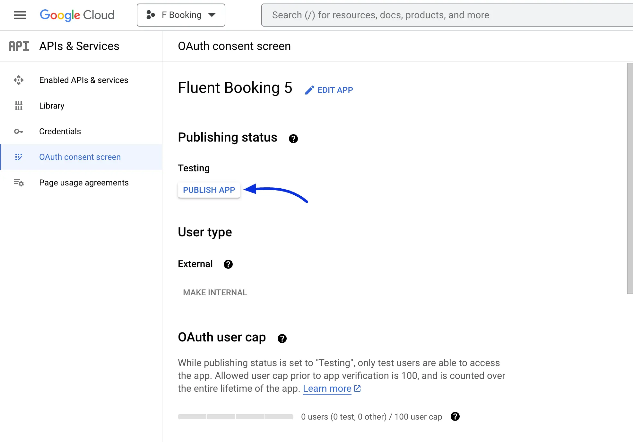Open help icon beside External user type
The width and height of the screenshot is (633, 442).
point(228,264)
